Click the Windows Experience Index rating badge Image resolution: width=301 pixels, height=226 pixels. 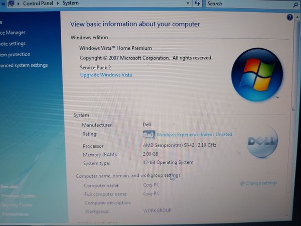click(x=149, y=135)
